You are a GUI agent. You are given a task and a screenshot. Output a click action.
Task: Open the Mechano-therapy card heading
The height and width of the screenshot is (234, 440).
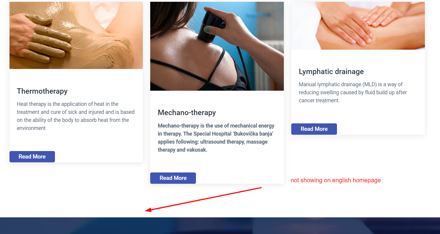coord(187,113)
